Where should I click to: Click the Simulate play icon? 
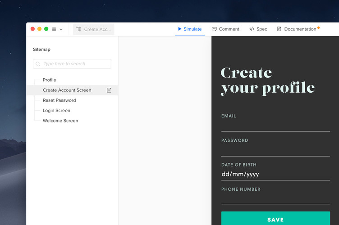[180, 29]
